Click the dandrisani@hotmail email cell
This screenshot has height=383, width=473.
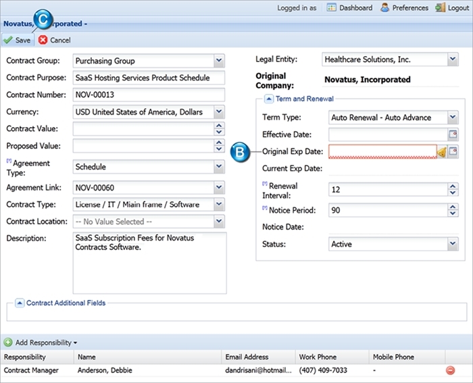259,370
